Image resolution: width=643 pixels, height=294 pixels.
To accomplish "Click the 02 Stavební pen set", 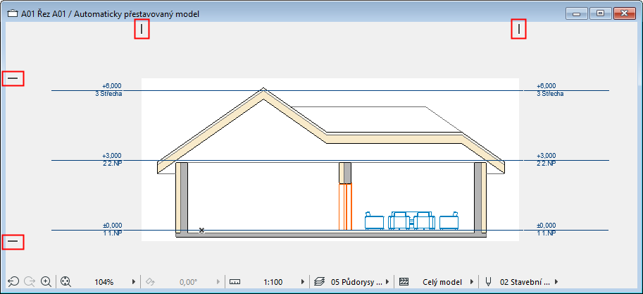I will 525,282.
